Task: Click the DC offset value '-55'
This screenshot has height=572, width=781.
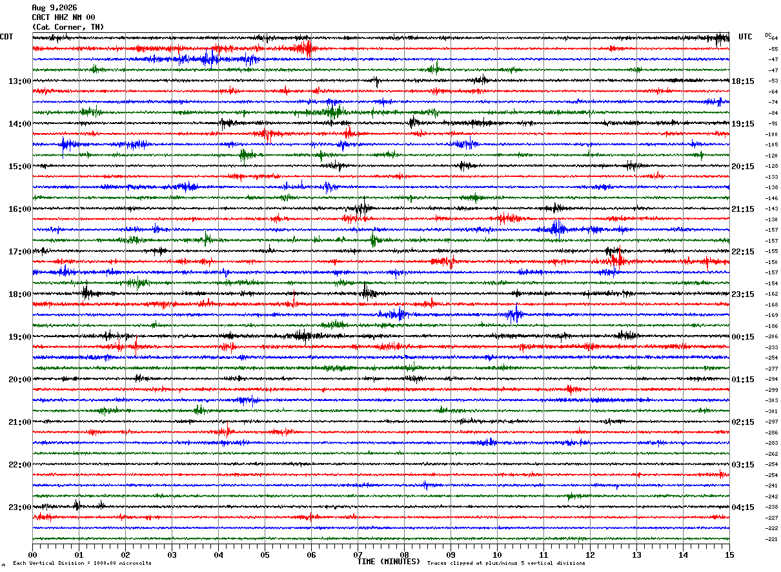Action: click(x=773, y=49)
